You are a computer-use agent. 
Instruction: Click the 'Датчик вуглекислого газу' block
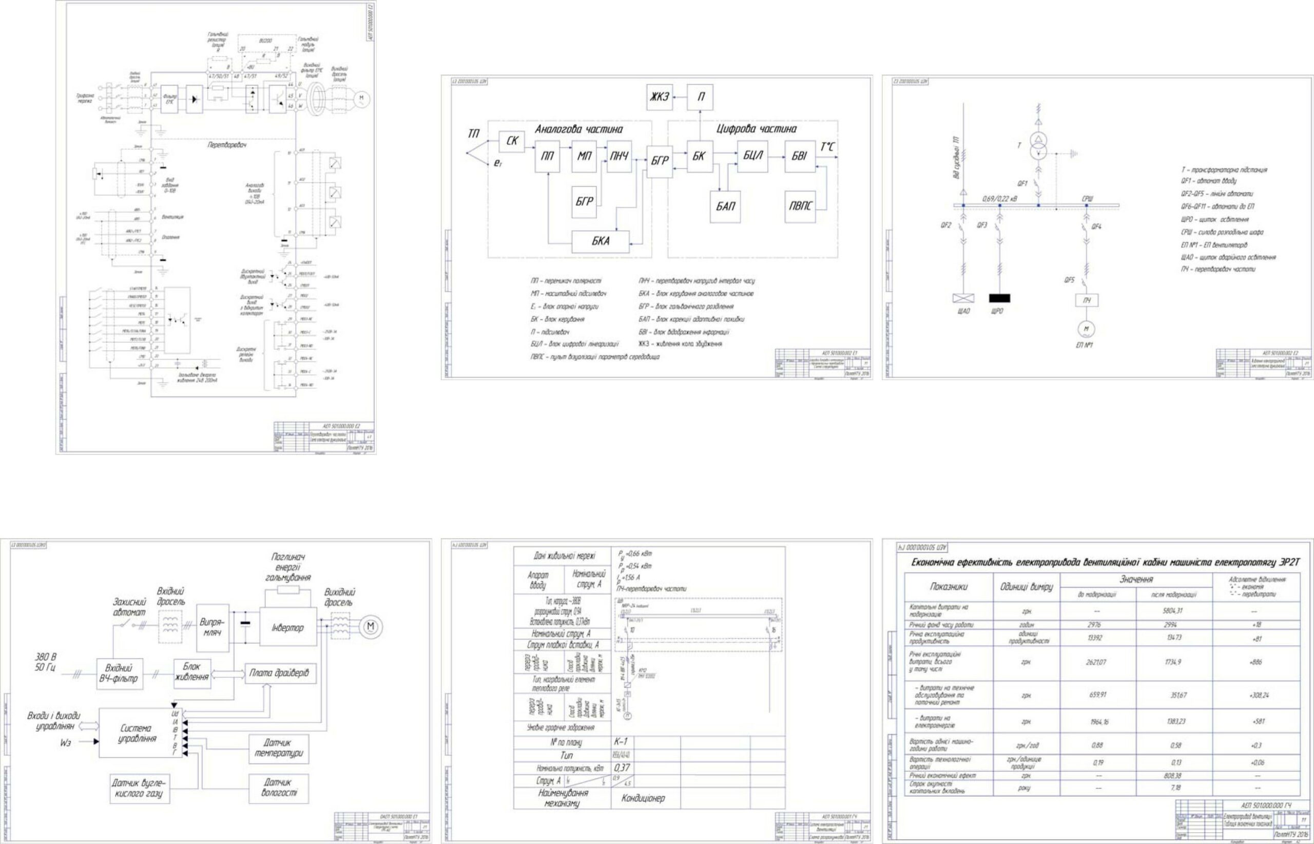pos(139,789)
